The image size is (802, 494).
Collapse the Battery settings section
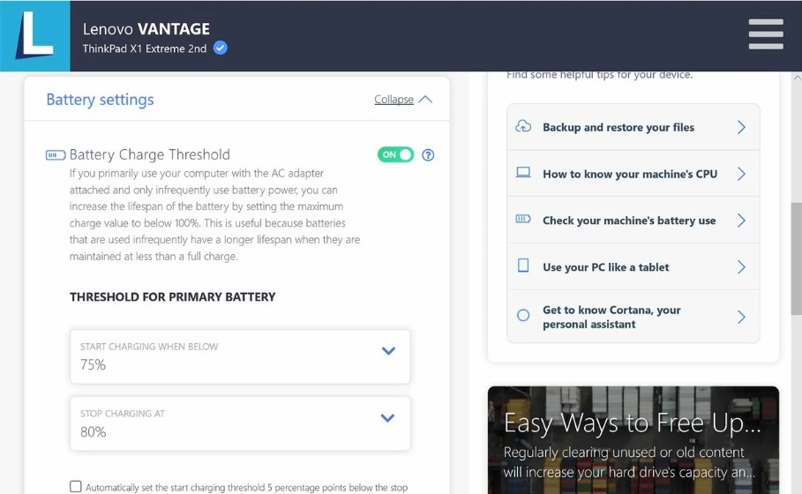pos(403,100)
